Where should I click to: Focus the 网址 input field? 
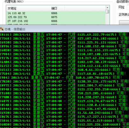tap(128, 7)
